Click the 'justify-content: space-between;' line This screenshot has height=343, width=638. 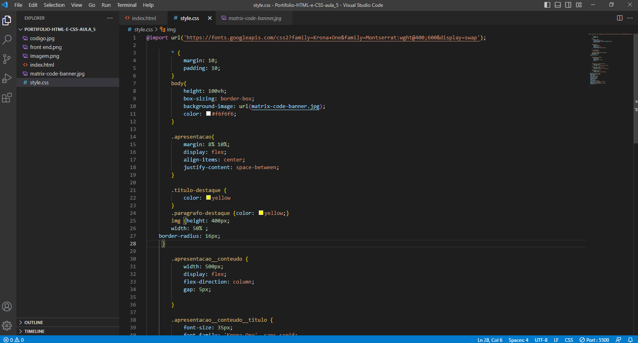[231, 167]
